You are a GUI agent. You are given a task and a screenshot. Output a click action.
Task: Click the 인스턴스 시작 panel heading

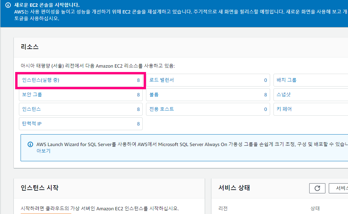(x=39, y=188)
